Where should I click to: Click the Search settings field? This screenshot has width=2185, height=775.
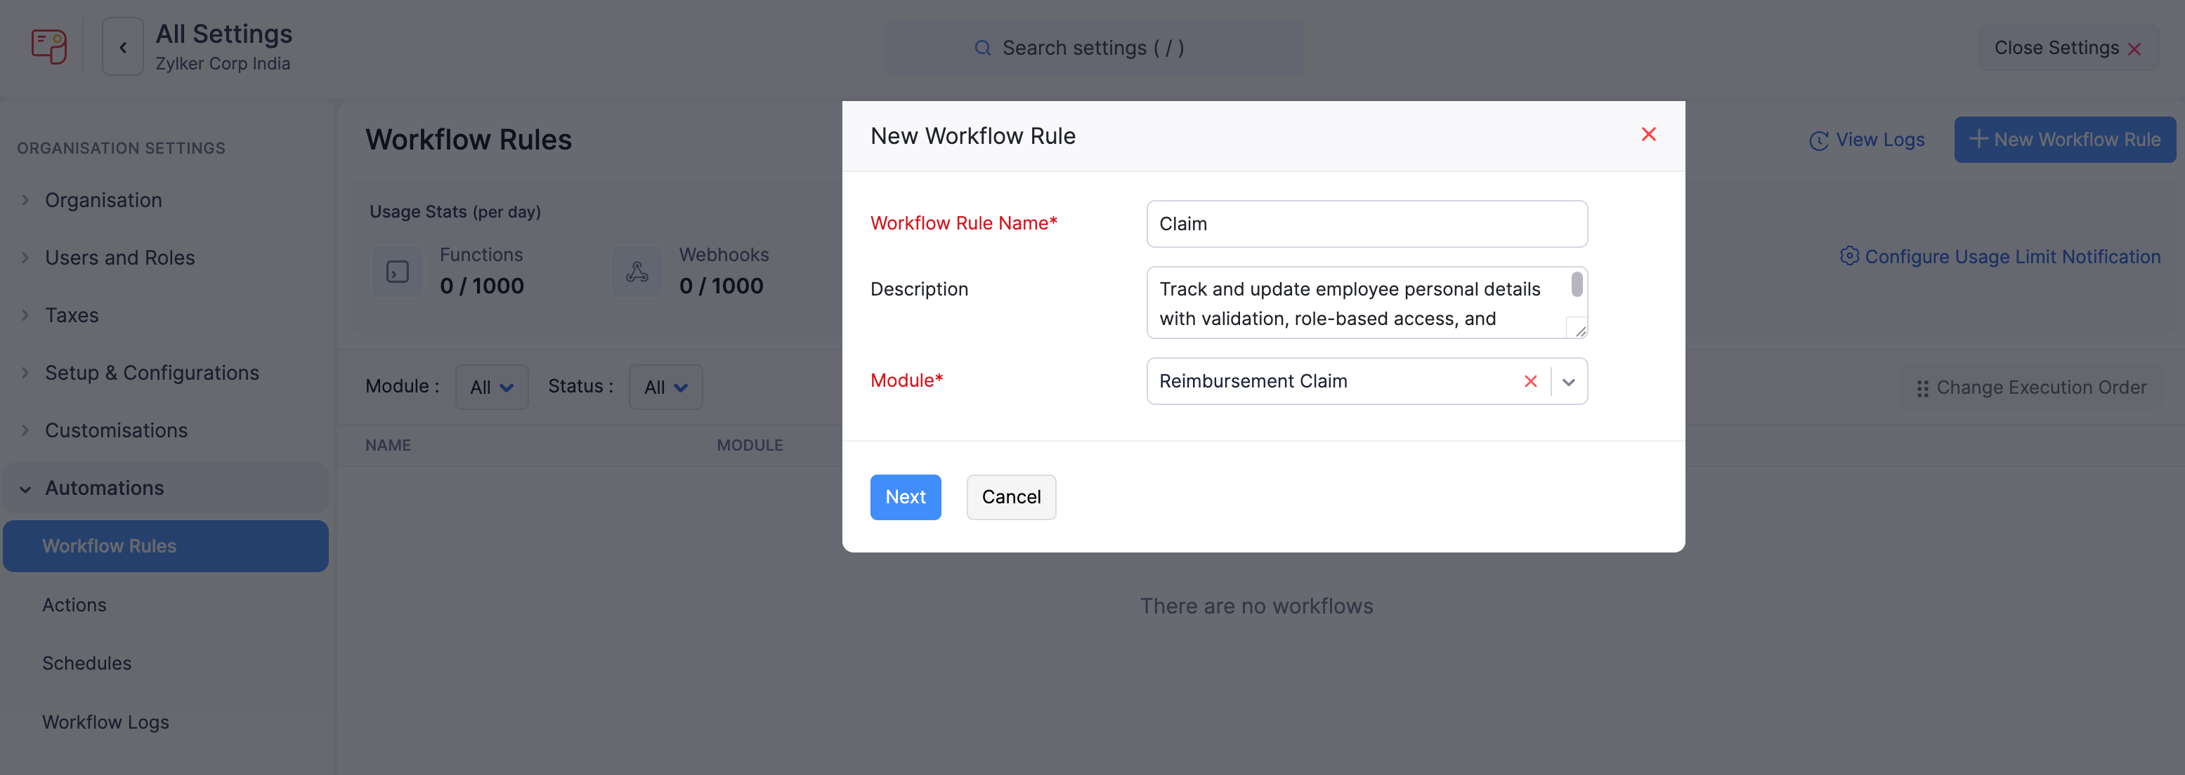(1093, 48)
